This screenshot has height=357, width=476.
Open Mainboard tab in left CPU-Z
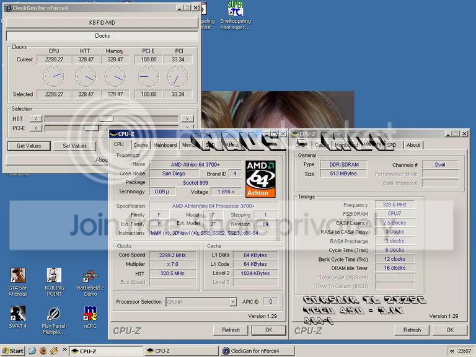(165, 145)
